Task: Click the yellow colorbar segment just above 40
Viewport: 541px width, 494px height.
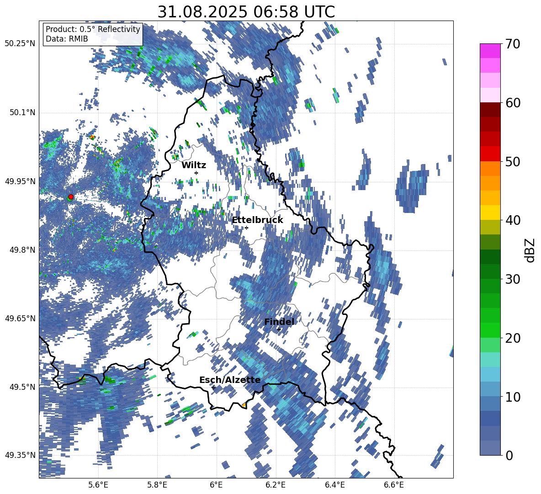Action: click(490, 212)
